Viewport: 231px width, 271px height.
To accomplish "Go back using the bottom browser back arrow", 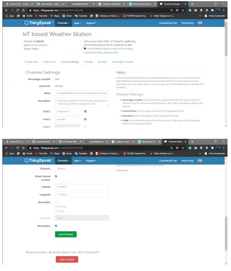I will click(6, 148).
